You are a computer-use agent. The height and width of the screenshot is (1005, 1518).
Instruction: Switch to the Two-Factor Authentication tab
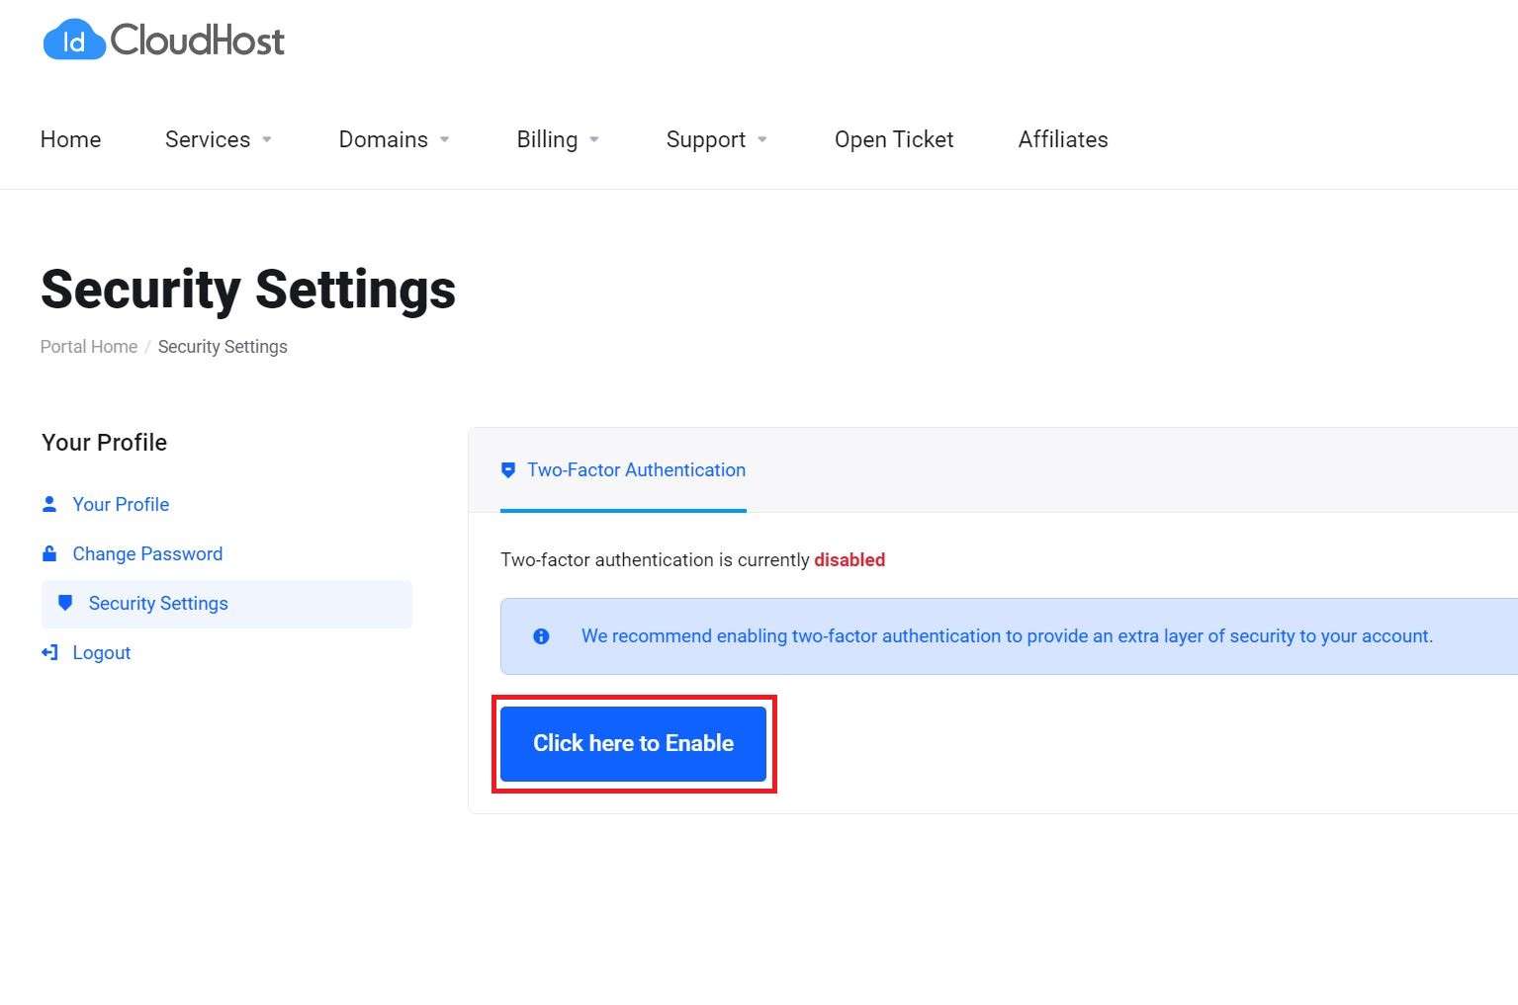tap(636, 469)
